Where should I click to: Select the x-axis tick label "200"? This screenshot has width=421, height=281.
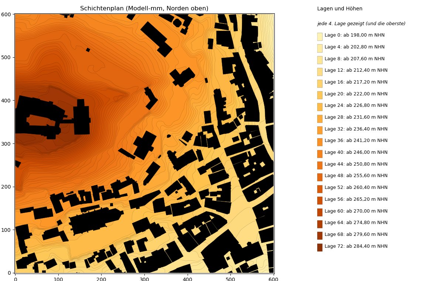click(x=101, y=279)
